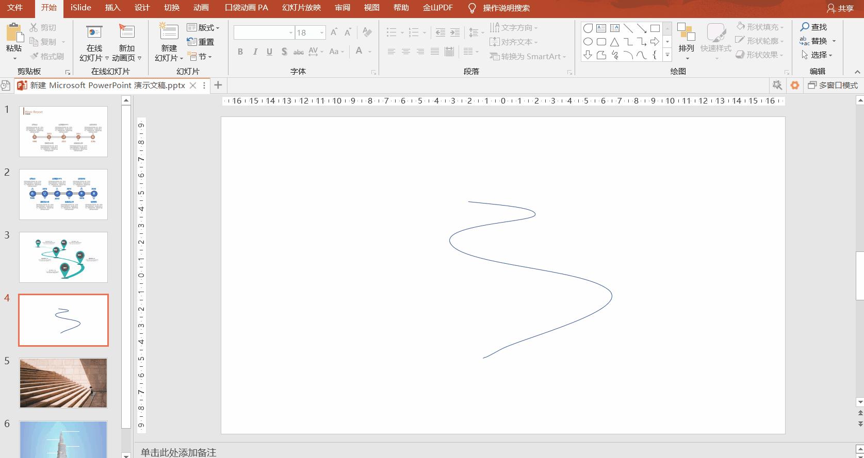Image resolution: width=864 pixels, height=458 pixels.
Task: Toggle bold formatting
Action: 240,52
